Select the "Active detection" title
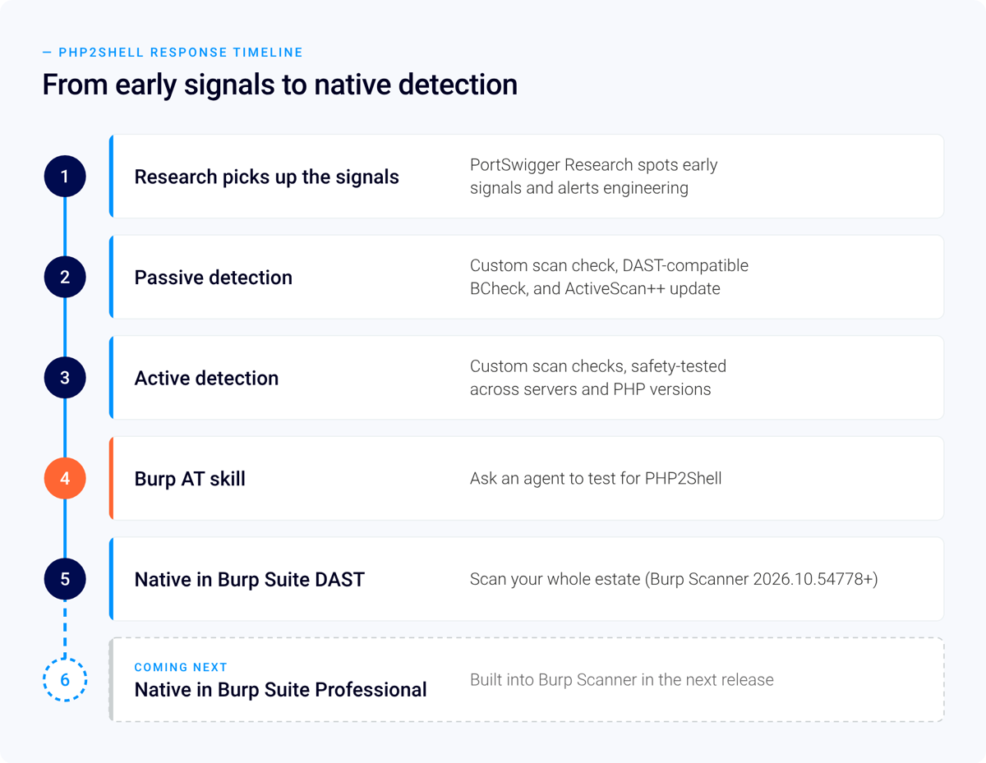The image size is (986, 763). pyautogui.click(x=206, y=378)
